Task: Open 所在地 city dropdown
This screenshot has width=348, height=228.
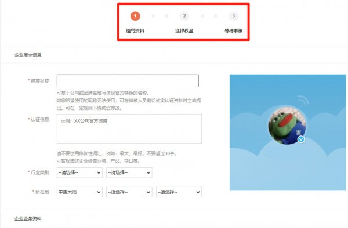Action: (x=179, y=192)
